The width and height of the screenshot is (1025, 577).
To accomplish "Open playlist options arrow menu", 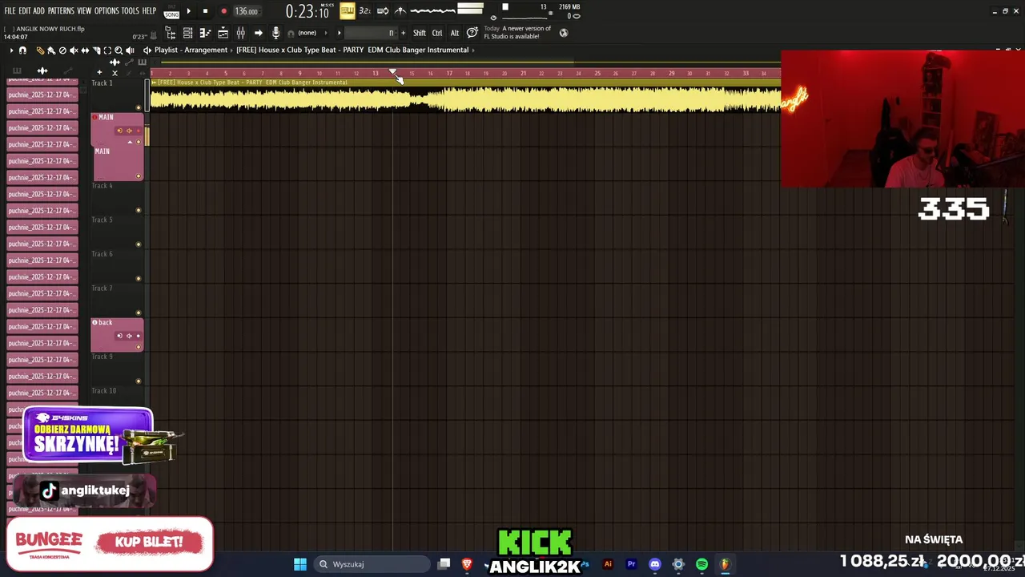I will pos(12,50).
